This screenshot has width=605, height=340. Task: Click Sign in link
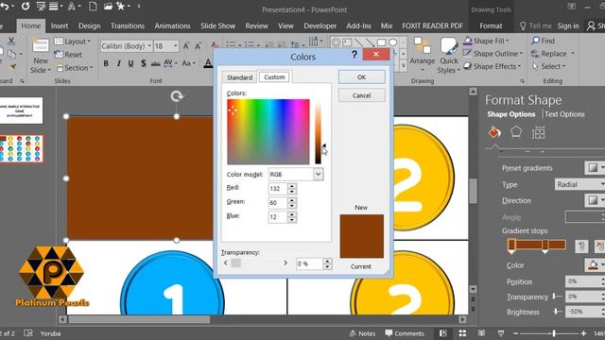pos(568,25)
